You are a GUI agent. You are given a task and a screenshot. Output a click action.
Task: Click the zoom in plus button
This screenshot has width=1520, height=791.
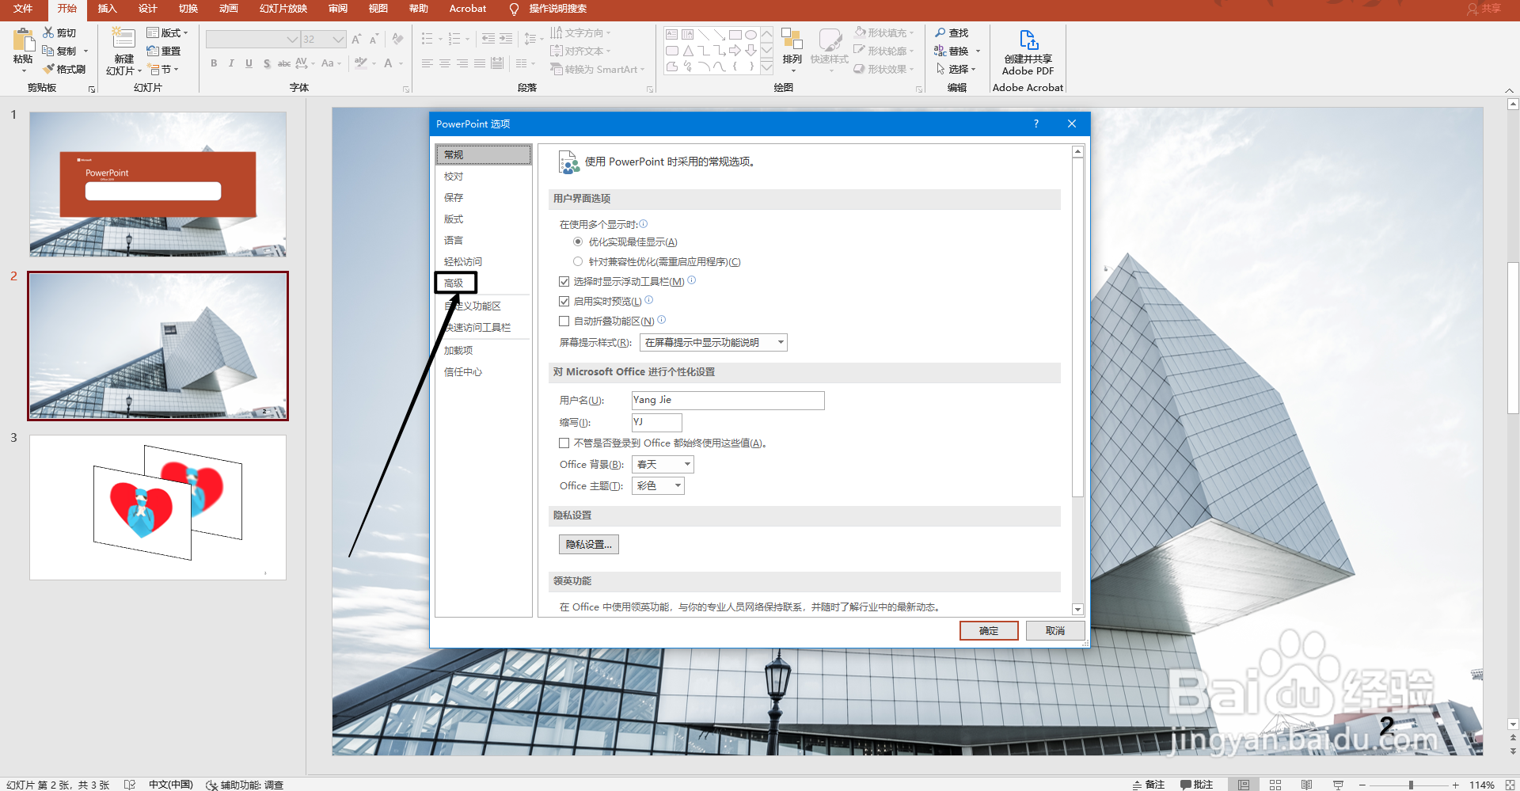[x=1455, y=785]
